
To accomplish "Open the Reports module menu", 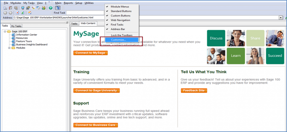I will (68, 3).
